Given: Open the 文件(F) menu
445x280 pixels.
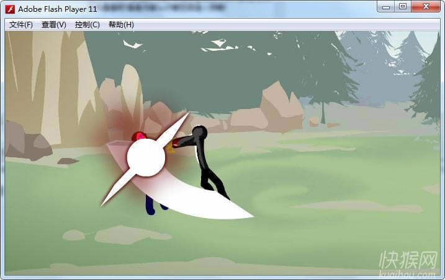Looking at the screenshot, I should (21, 25).
